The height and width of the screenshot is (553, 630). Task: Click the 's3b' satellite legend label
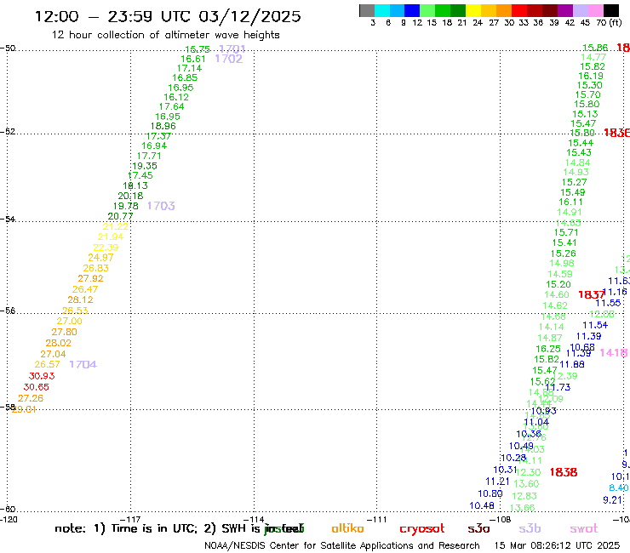530,528
